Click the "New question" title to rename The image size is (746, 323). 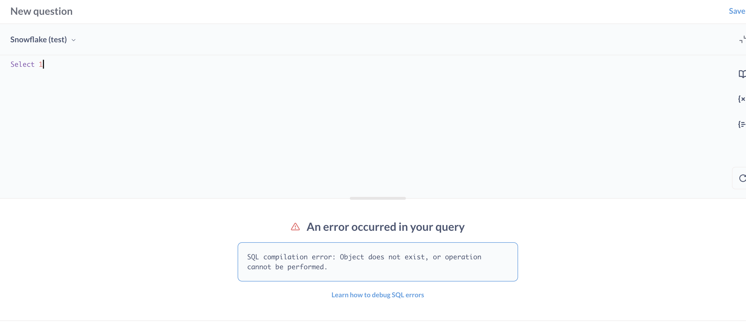(x=41, y=11)
